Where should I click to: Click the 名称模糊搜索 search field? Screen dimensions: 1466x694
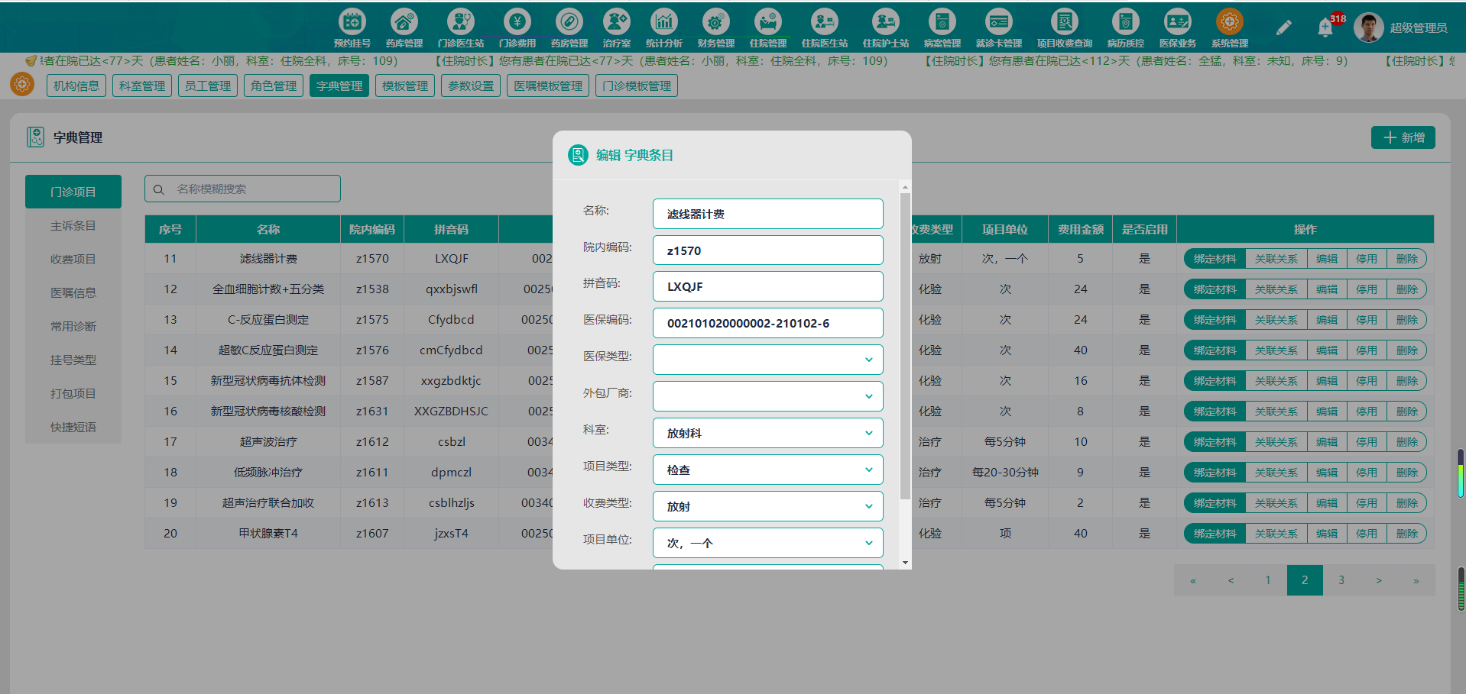(x=242, y=189)
